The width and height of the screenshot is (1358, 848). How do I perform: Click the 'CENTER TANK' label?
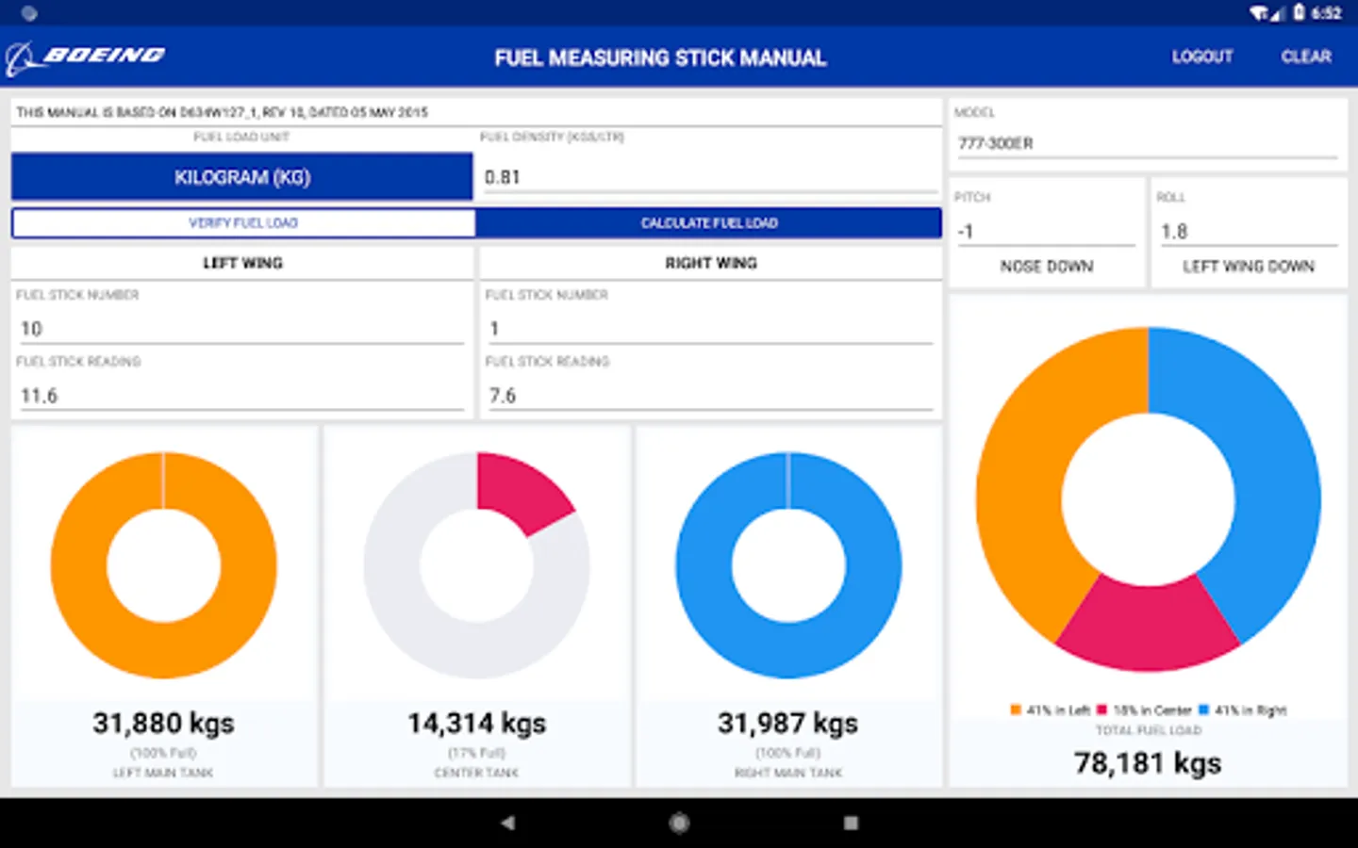476,773
